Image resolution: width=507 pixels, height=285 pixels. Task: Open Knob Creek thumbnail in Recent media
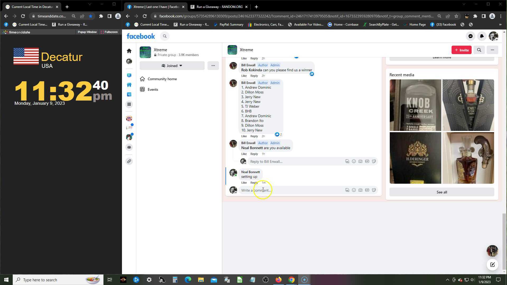(415, 105)
